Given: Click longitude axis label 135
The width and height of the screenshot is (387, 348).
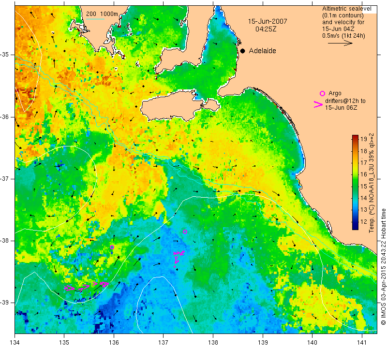Looking at the screenshot, I should 64,343.
